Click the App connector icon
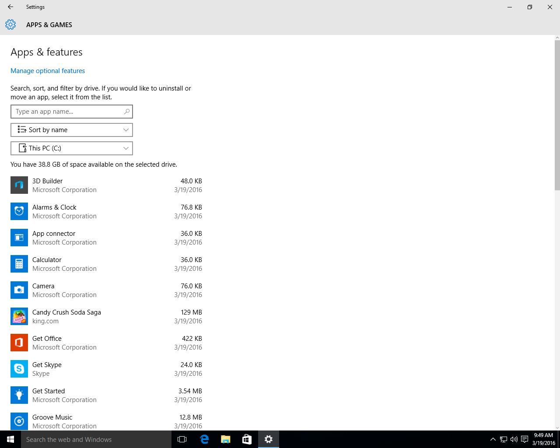The height and width of the screenshot is (448, 560). pyautogui.click(x=19, y=238)
